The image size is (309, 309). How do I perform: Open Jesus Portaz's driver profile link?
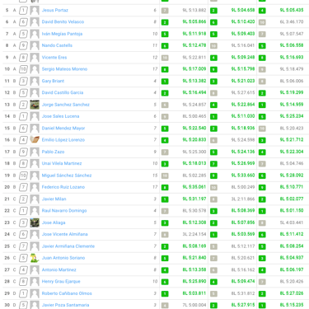(55, 10)
